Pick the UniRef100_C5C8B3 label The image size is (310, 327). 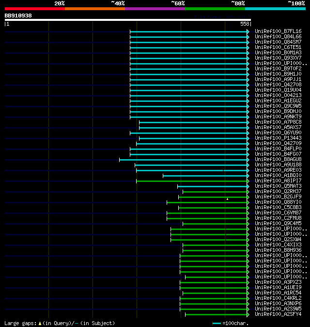278,208
